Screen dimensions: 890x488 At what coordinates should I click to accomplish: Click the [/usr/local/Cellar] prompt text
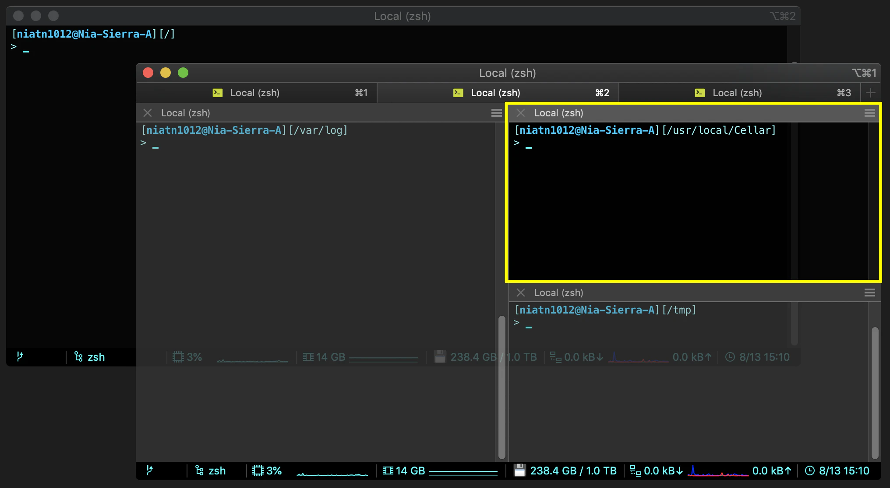point(719,130)
